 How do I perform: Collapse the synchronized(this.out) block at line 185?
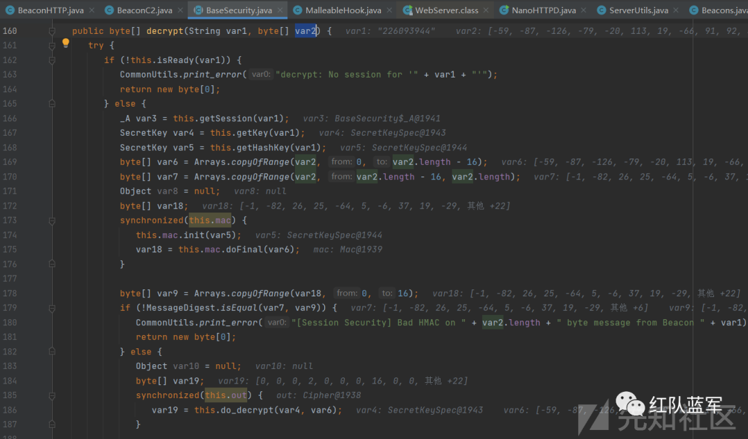coord(52,395)
